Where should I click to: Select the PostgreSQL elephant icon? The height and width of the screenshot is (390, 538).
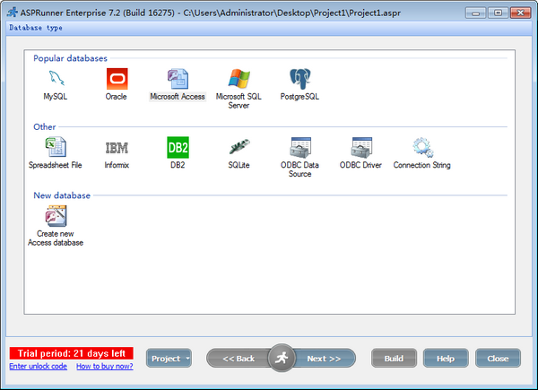pyautogui.click(x=299, y=79)
